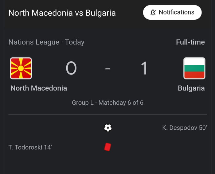
Task: Click the red card icon
Action: pos(107,147)
